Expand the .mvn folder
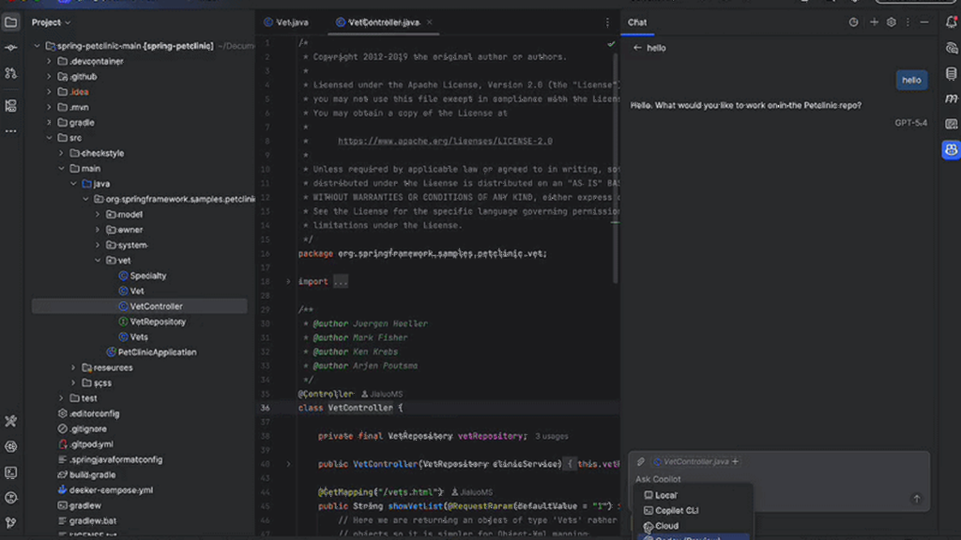The image size is (961, 540). pos(49,107)
